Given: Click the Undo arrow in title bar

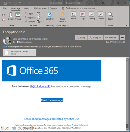Looking at the screenshot, I should point(10,3).
